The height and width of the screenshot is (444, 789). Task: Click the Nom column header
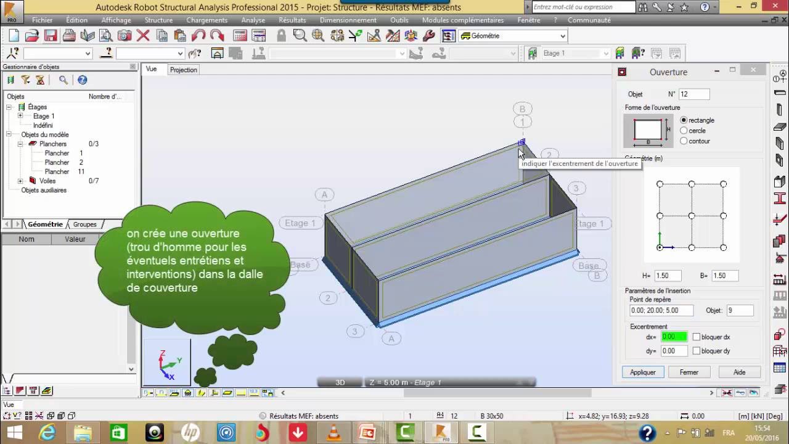click(27, 239)
